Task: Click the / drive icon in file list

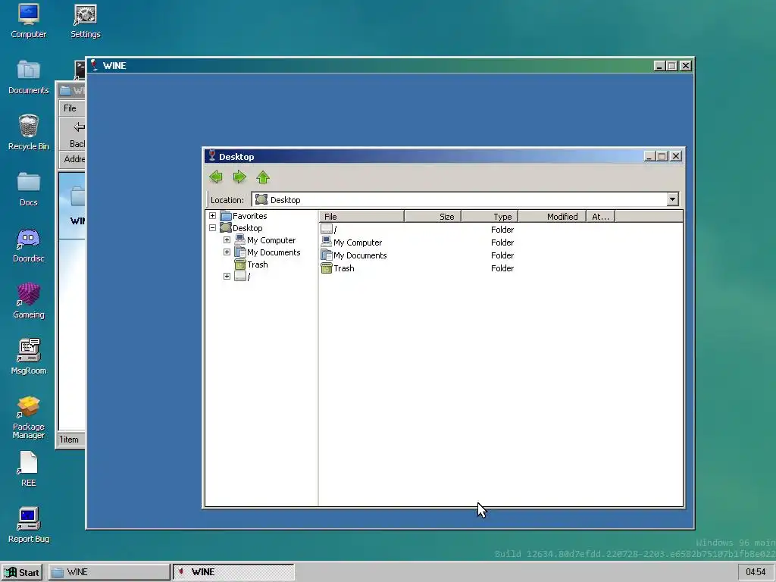Action: point(326,229)
